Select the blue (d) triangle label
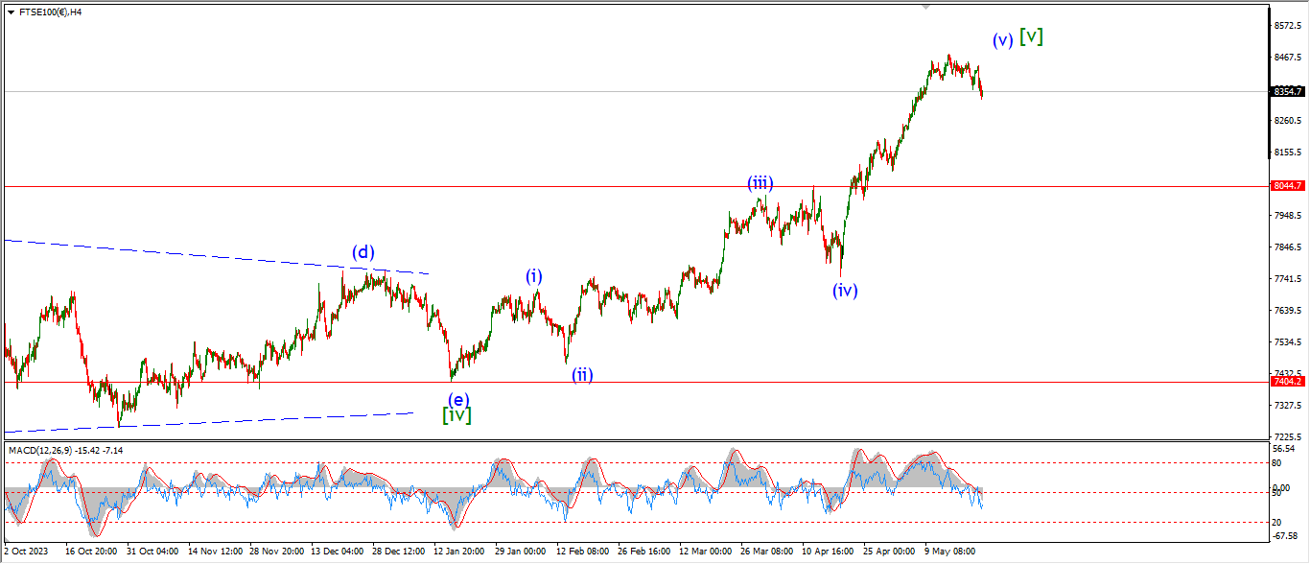Screen dimensions: 1310x564 tap(363, 252)
